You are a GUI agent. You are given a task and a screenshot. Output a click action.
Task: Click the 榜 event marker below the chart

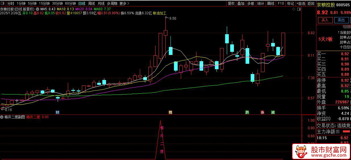(x=170, y=112)
